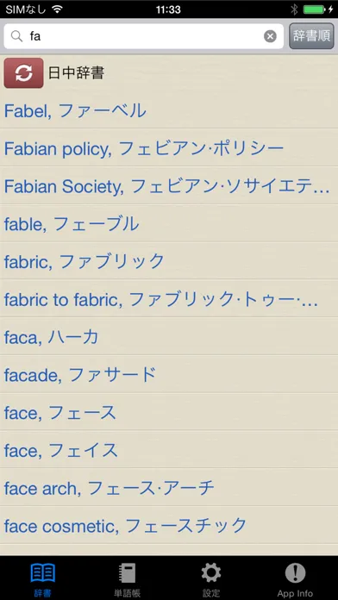Screen dimensions: 338x600
Task: Tap the red dictionary swap icon
Action: click(24, 73)
